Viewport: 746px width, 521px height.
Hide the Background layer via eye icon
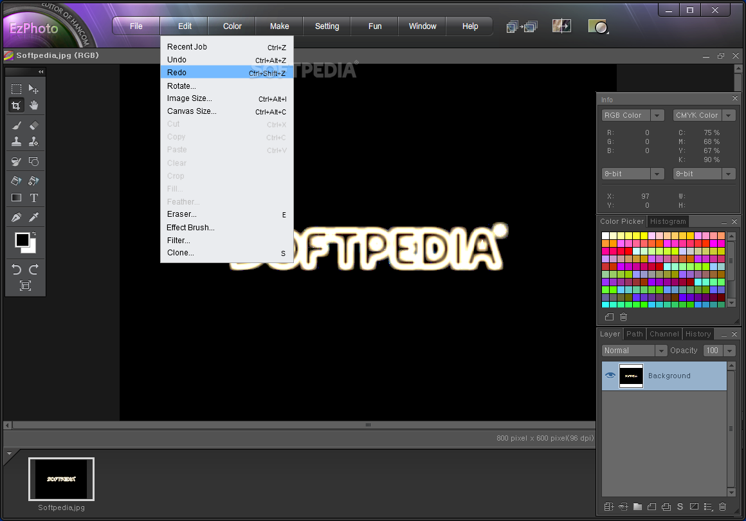coord(610,376)
